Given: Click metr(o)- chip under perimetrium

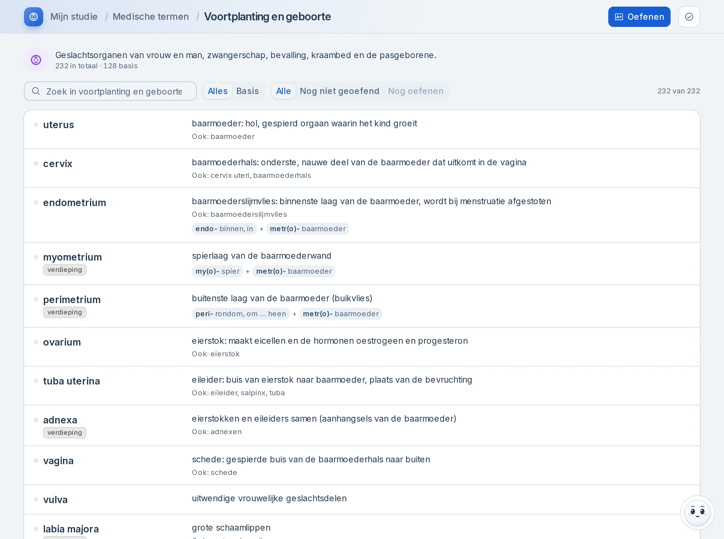Looking at the screenshot, I should point(341,314).
